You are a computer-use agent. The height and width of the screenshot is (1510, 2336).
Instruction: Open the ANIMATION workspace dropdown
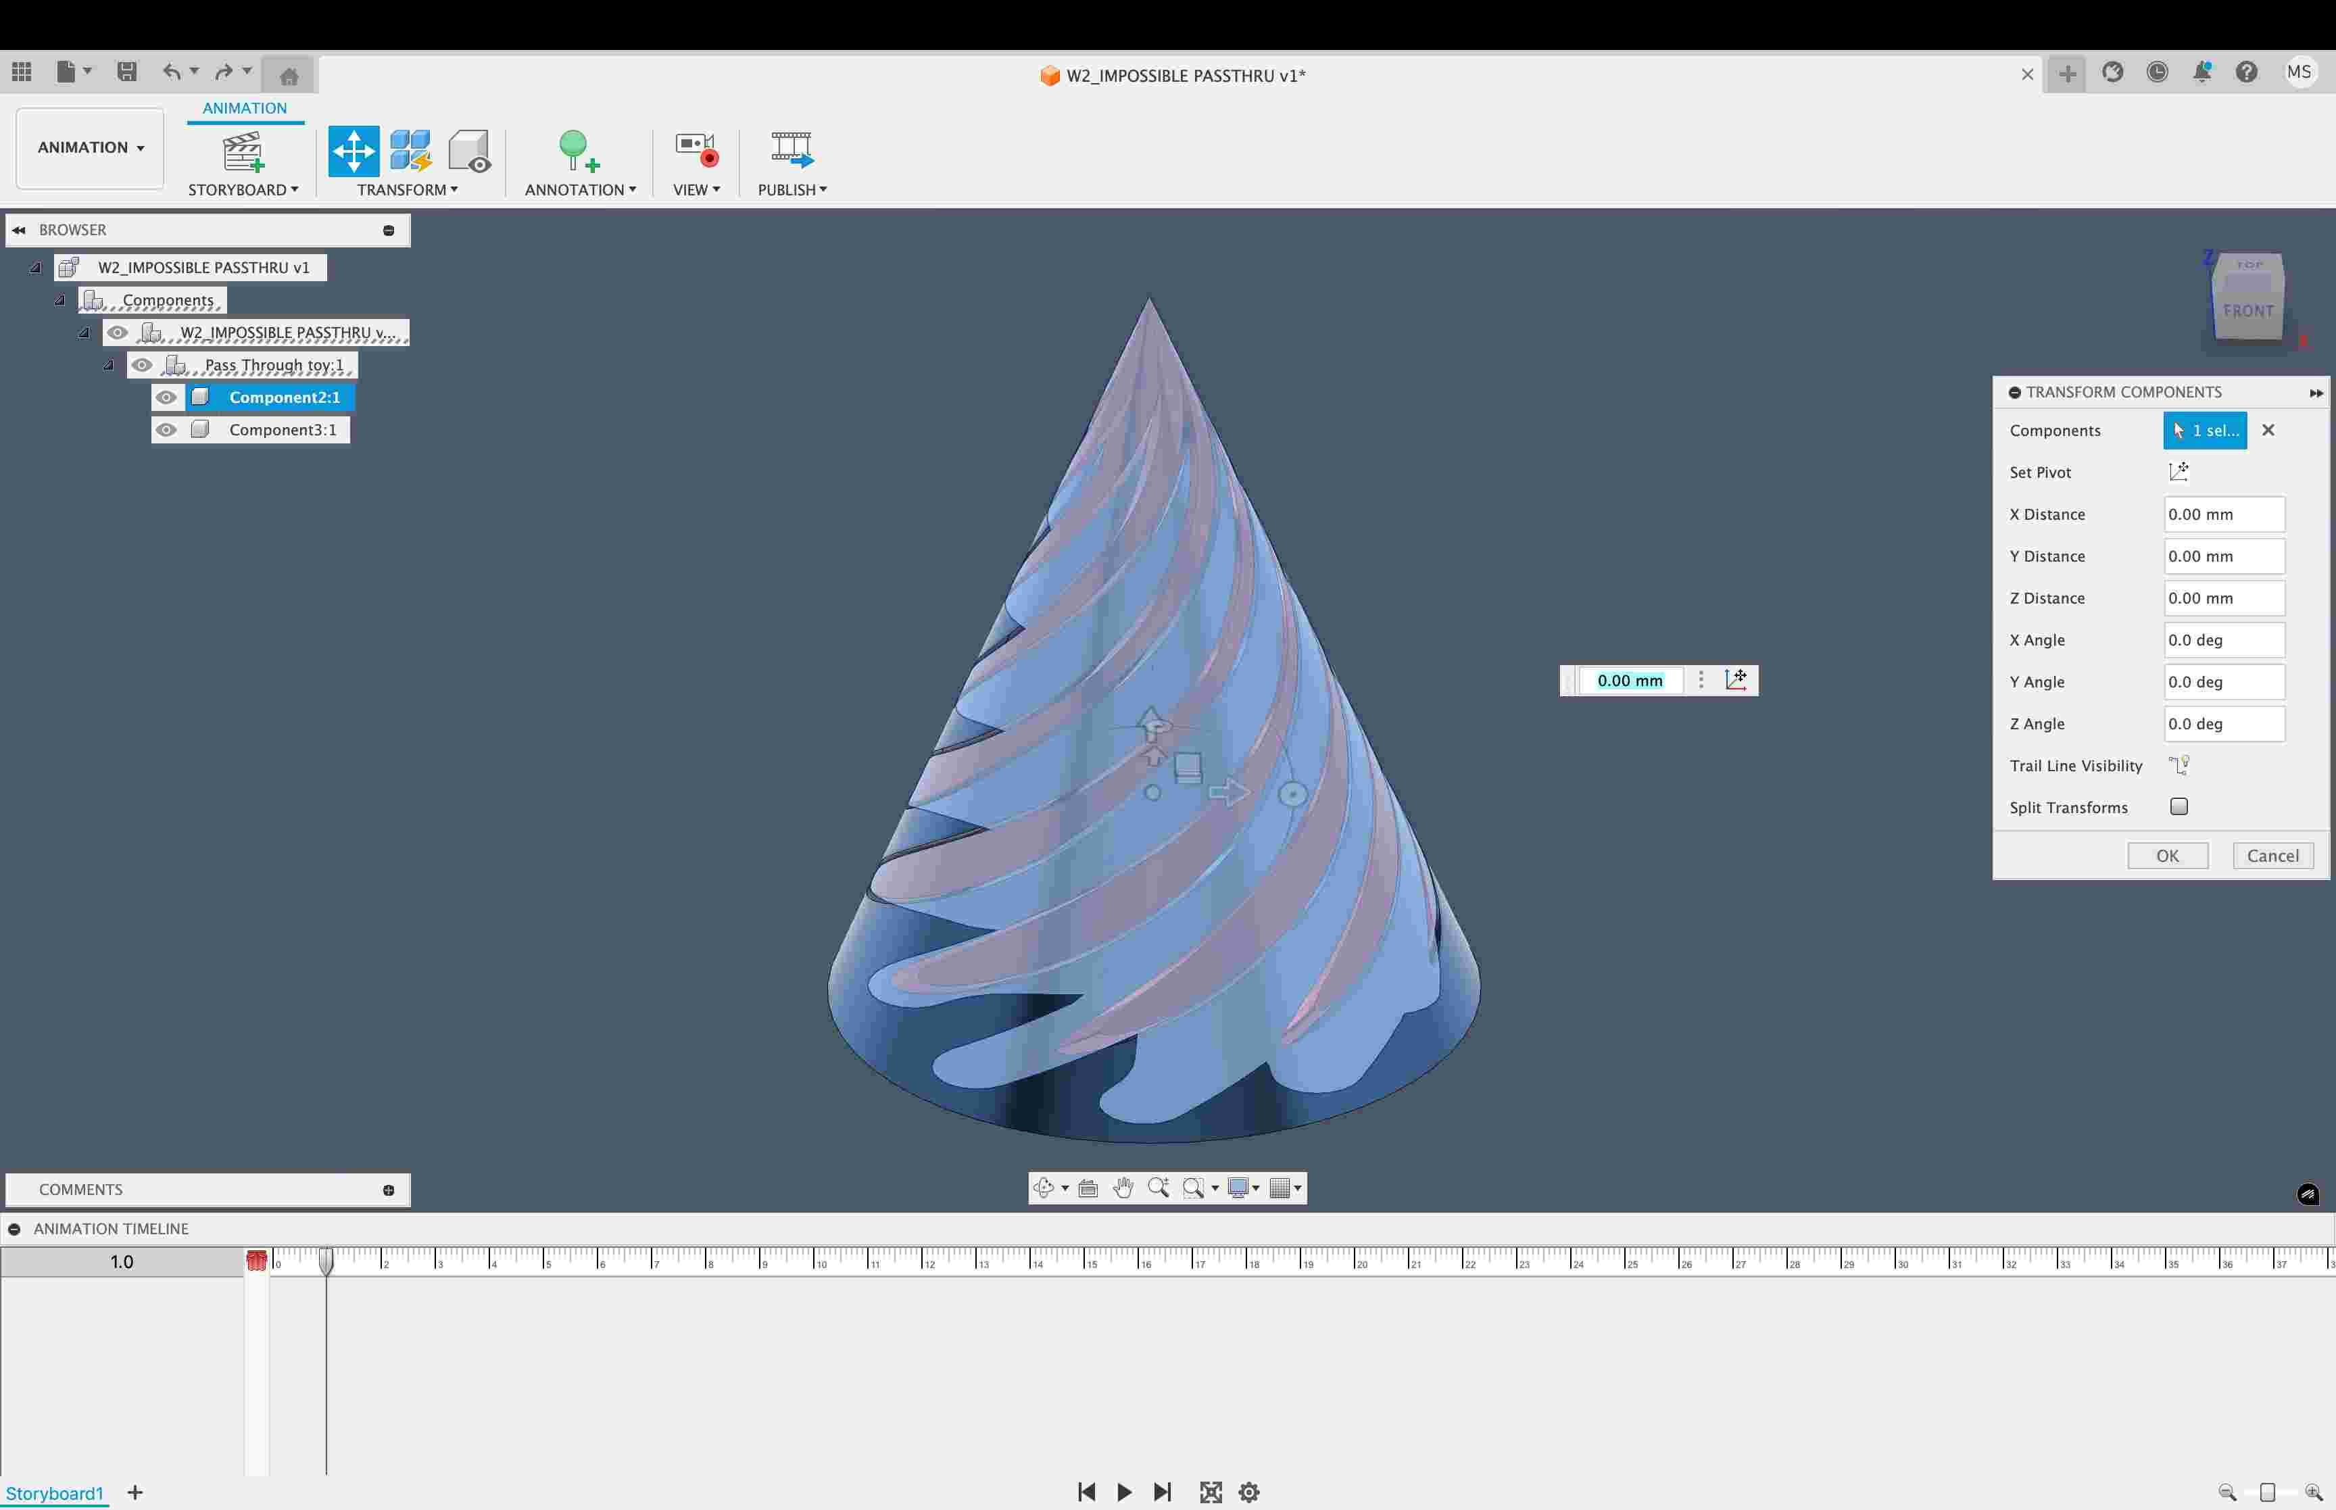click(x=90, y=148)
